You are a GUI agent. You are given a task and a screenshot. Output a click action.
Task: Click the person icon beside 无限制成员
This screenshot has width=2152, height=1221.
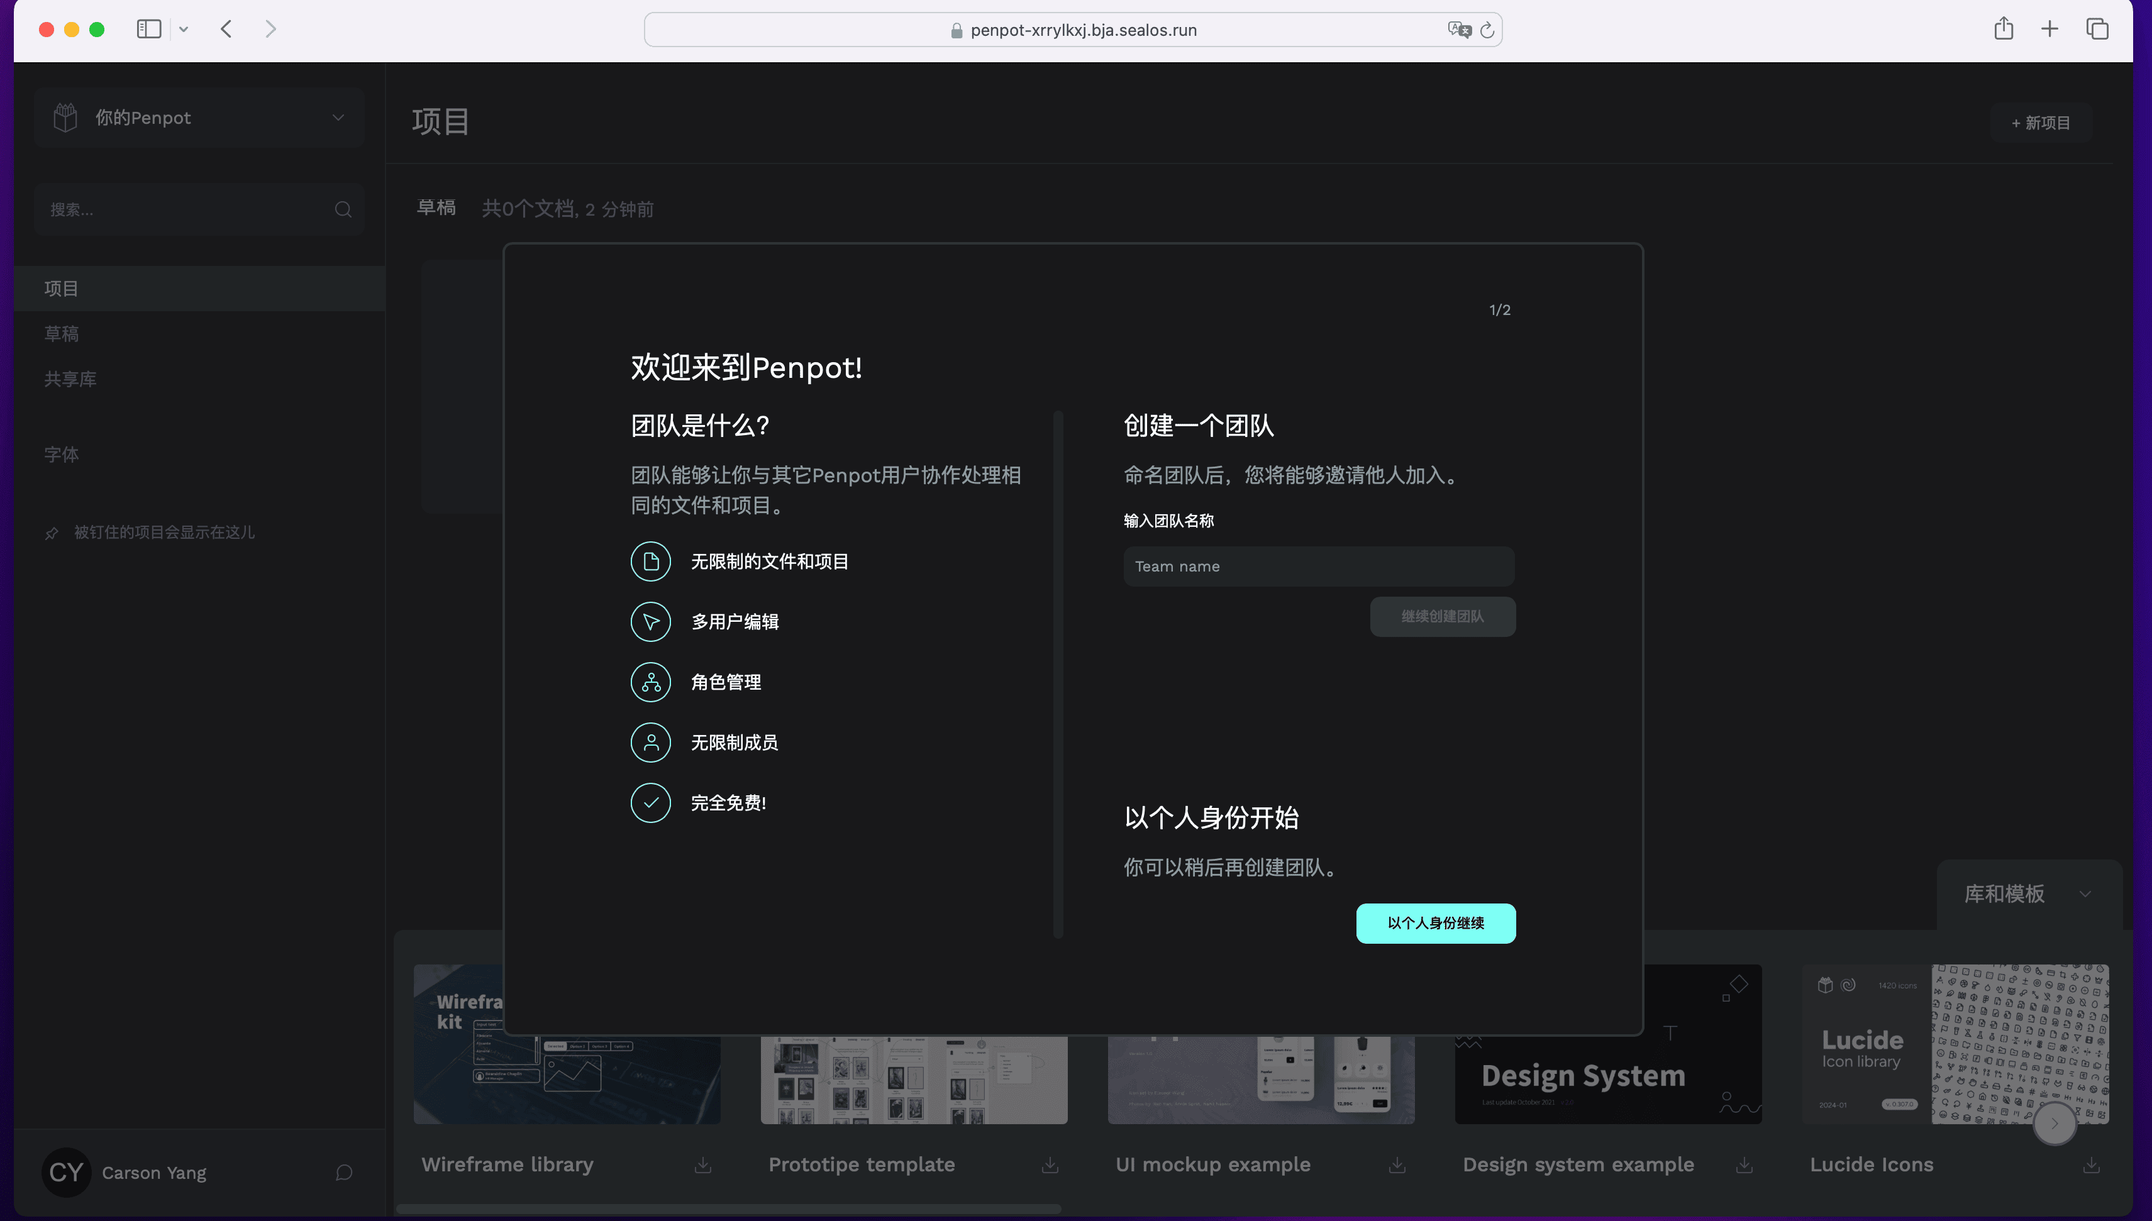pyautogui.click(x=651, y=743)
